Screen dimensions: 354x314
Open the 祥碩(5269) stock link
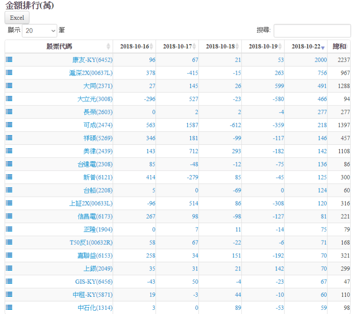[98, 138]
